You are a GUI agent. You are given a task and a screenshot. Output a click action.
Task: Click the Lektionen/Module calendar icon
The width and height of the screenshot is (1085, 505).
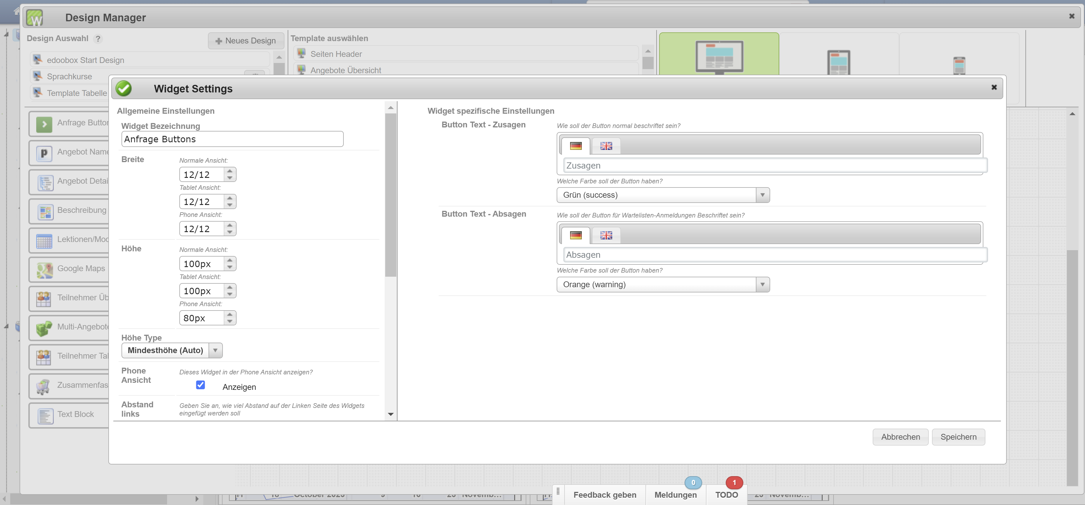(x=44, y=241)
